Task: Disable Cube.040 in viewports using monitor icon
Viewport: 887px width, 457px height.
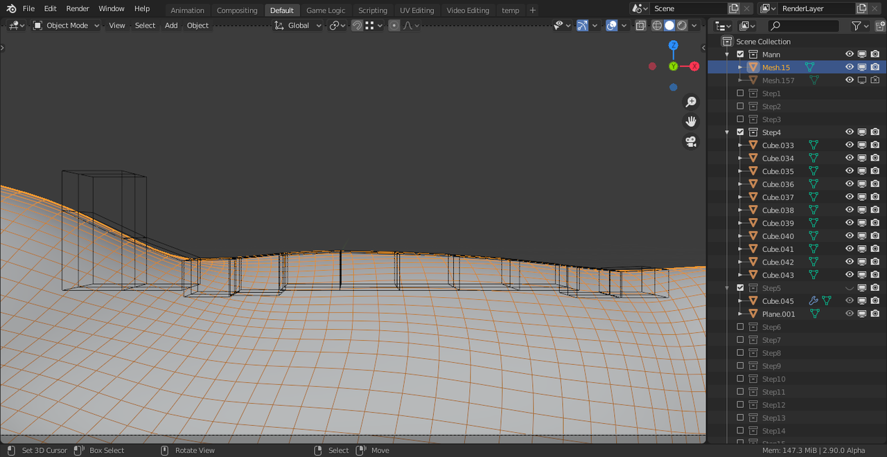Action: point(862,236)
